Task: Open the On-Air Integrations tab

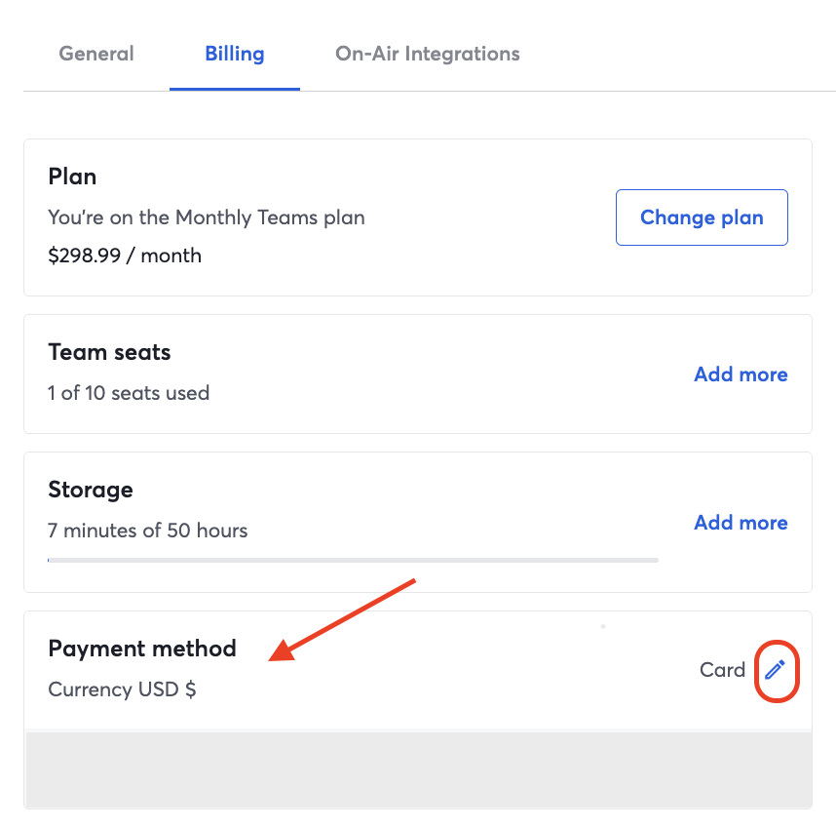Action: tap(427, 54)
